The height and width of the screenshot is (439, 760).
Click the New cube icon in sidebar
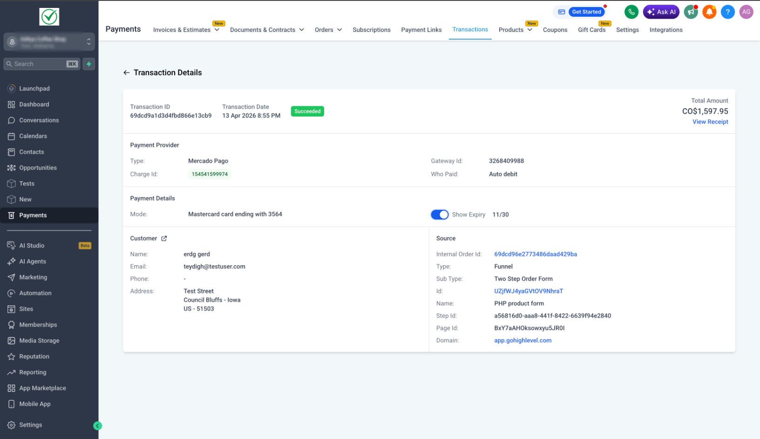[x=12, y=199]
